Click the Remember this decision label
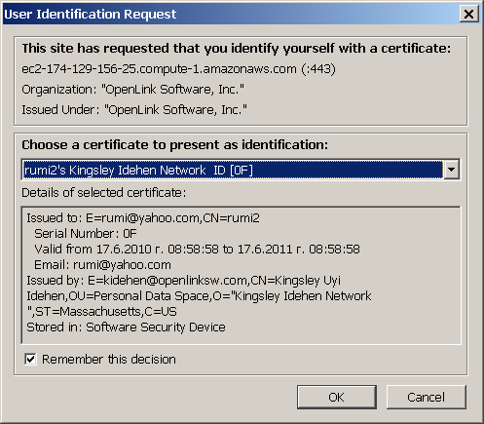The width and height of the screenshot is (484, 424). tap(109, 360)
